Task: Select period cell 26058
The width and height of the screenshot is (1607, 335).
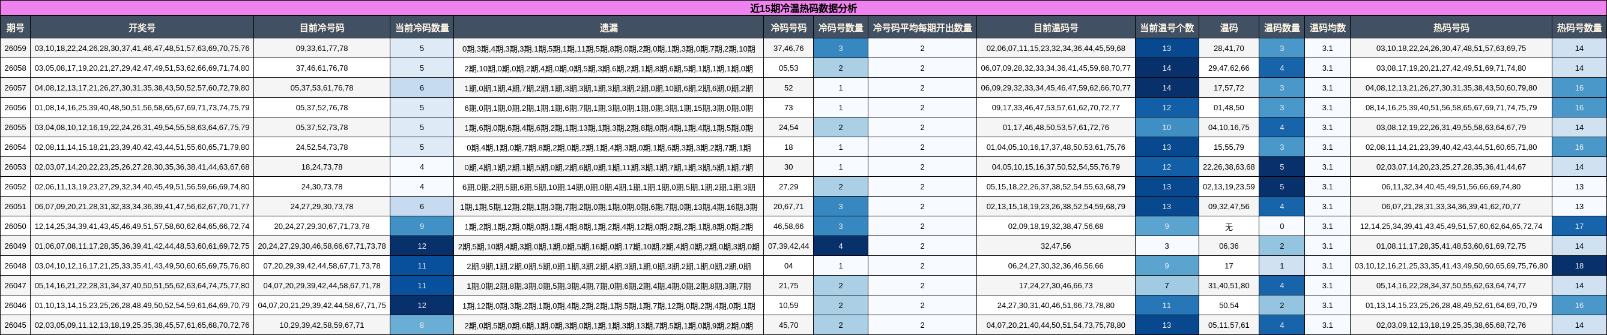Action: click(x=15, y=68)
